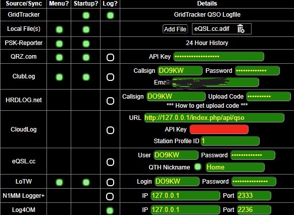Image resolution: width=294 pixels, height=215 pixels.
Task: Click the Menu? column header
Action: [x=59, y=4]
